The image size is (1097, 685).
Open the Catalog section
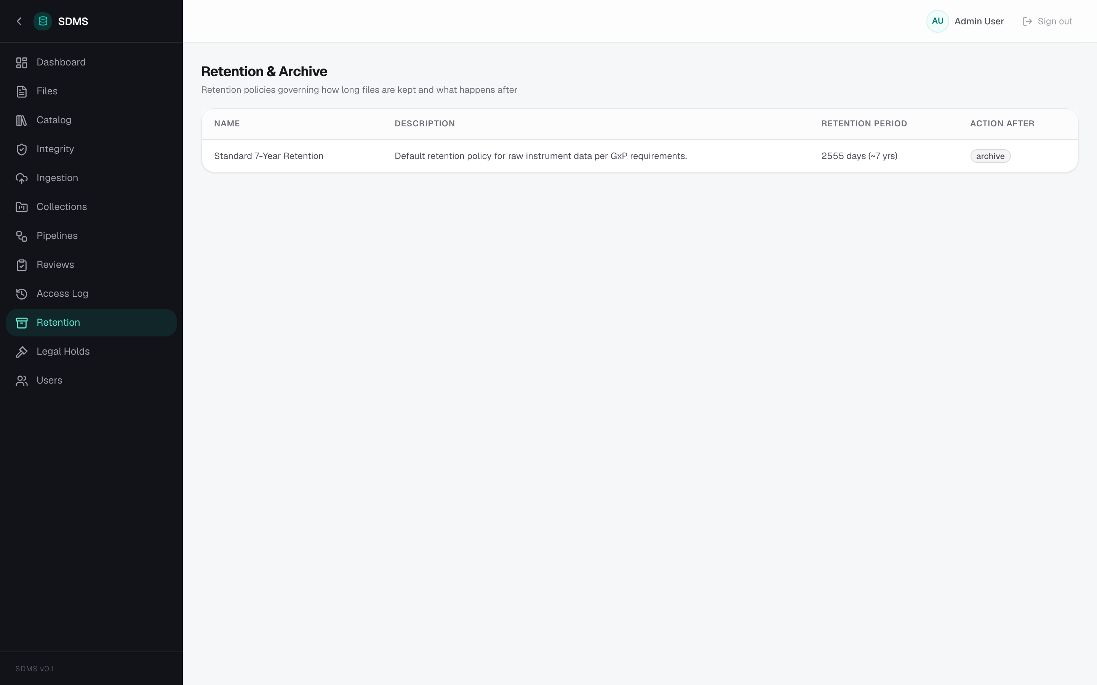tap(91, 121)
